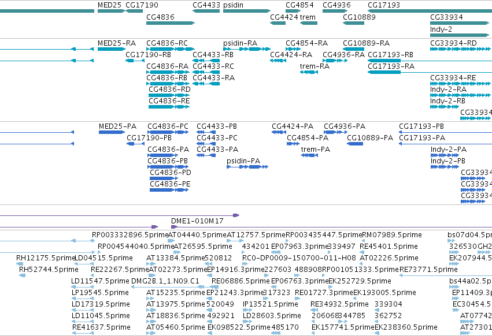
Task: Select the DMG2B.1_1.N09.C1 EST label
Action: tap(165, 282)
